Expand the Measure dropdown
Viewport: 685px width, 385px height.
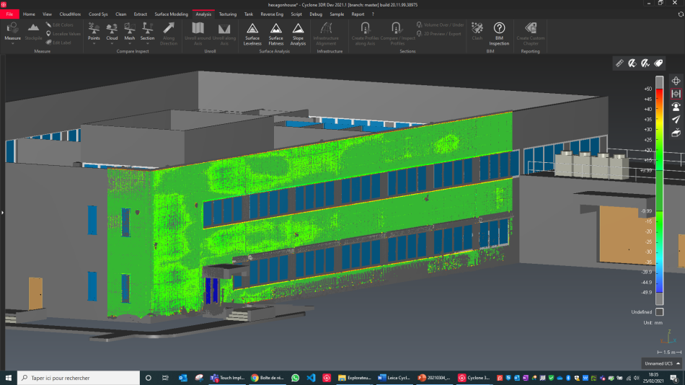(13, 45)
